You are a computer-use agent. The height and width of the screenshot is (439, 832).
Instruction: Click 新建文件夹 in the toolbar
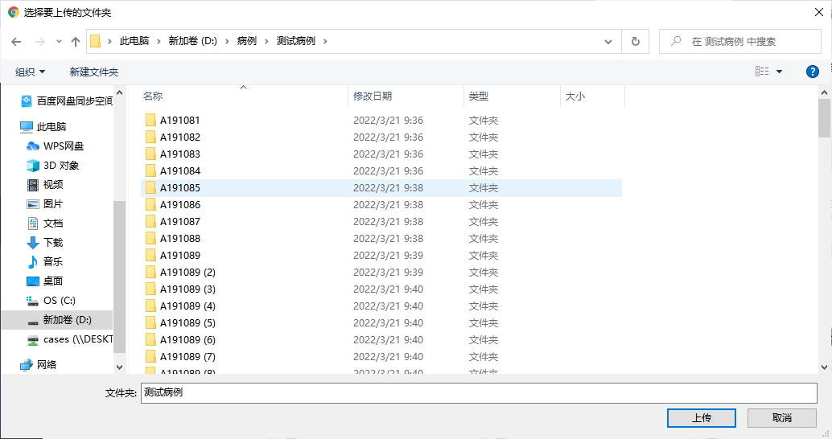tap(93, 72)
